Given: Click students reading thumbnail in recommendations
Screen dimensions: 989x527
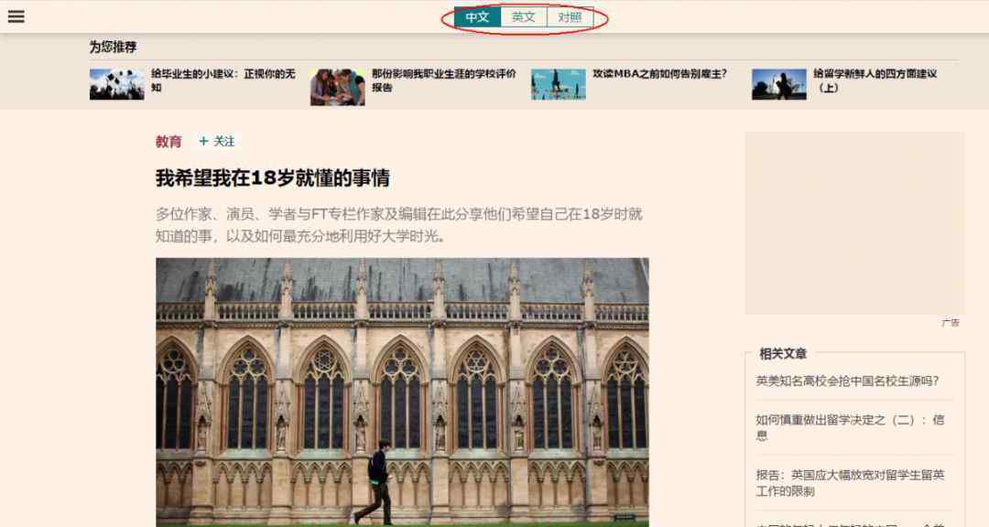Looking at the screenshot, I should (337, 86).
